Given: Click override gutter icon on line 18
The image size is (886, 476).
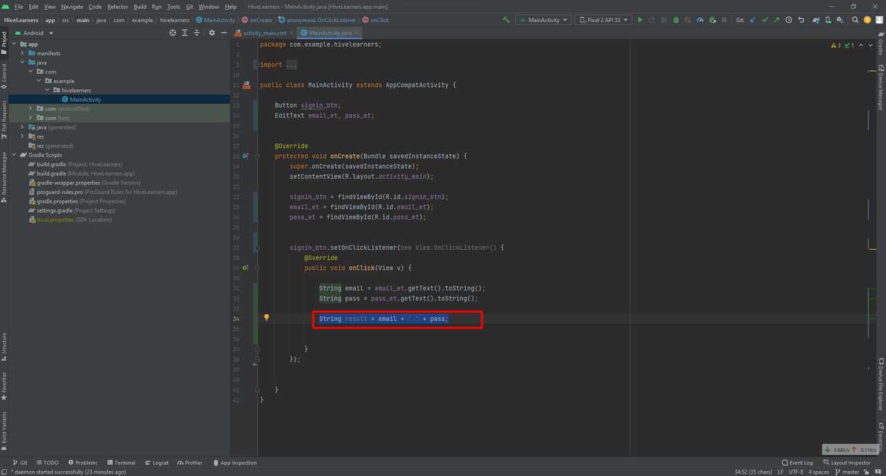Looking at the screenshot, I should click(x=245, y=156).
